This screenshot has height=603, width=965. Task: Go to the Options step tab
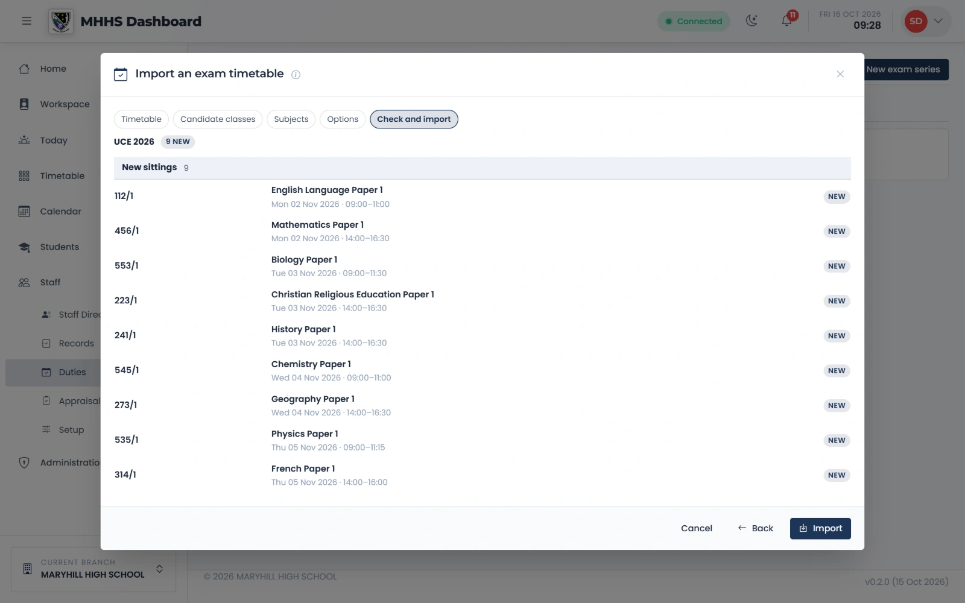(343, 119)
